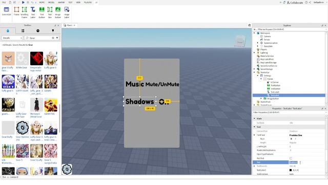Open the Toolbox Recent clock tab

(38, 31)
